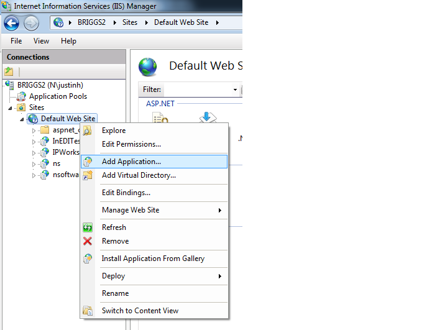The image size is (432, 330).
Task: Click Sites in the breadcrumb path
Action: pos(130,22)
